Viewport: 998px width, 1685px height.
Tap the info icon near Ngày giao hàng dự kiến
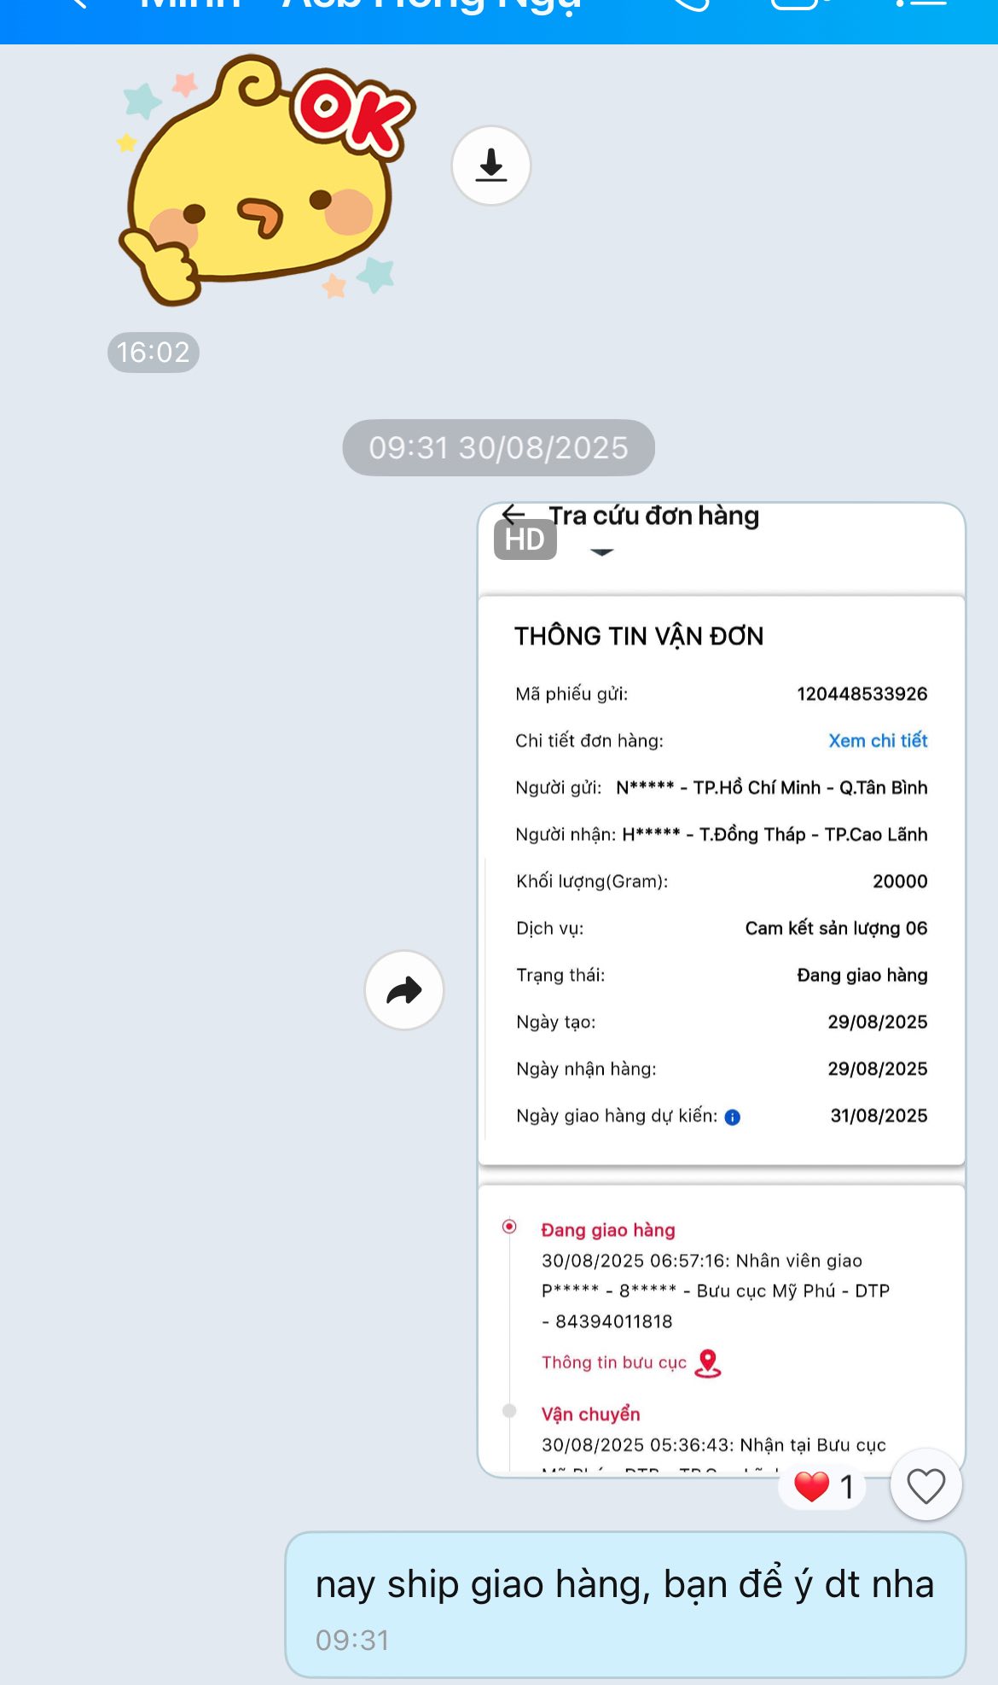coord(732,1117)
